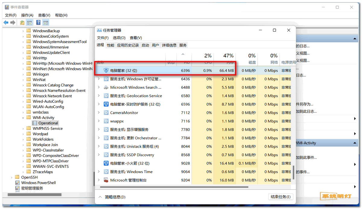The image size is (362, 209).
Task: Select WLAN-AutoConfig in the tree
Action: point(48,107)
